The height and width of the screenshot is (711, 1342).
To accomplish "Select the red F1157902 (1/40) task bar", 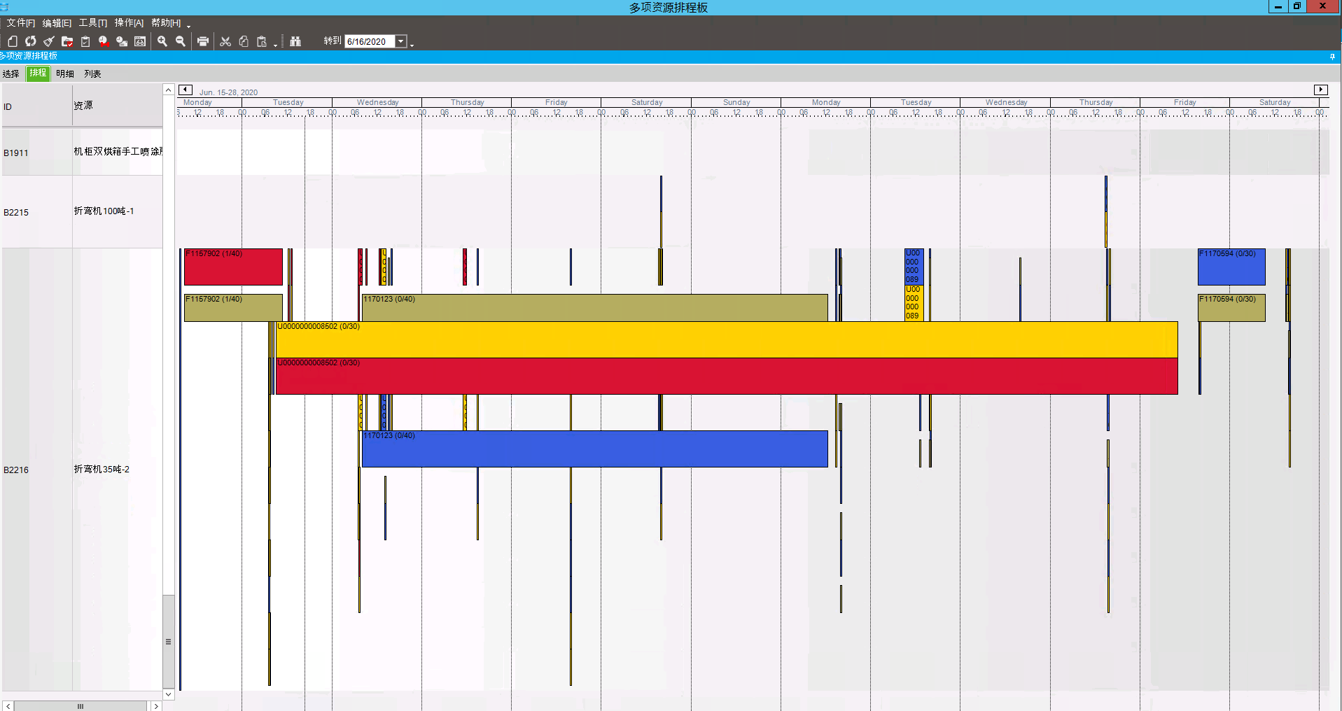I will 233,267.
